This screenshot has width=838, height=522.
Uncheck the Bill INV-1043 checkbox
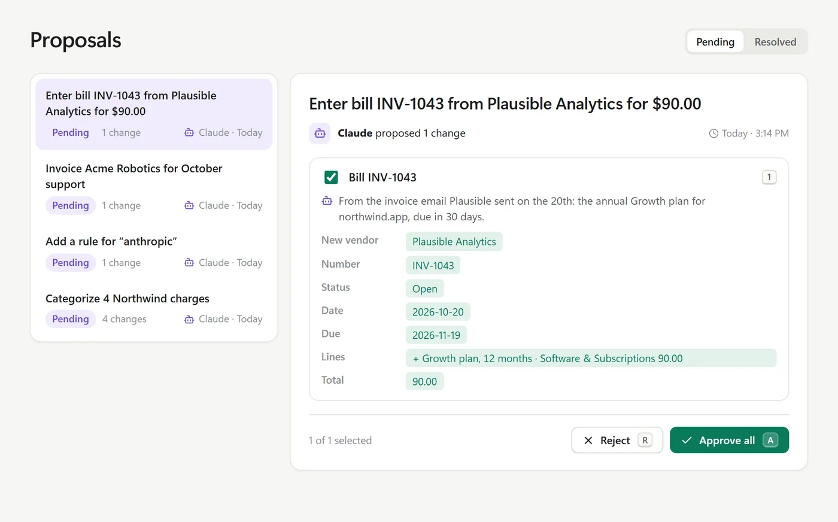click(x=331, y=177)
